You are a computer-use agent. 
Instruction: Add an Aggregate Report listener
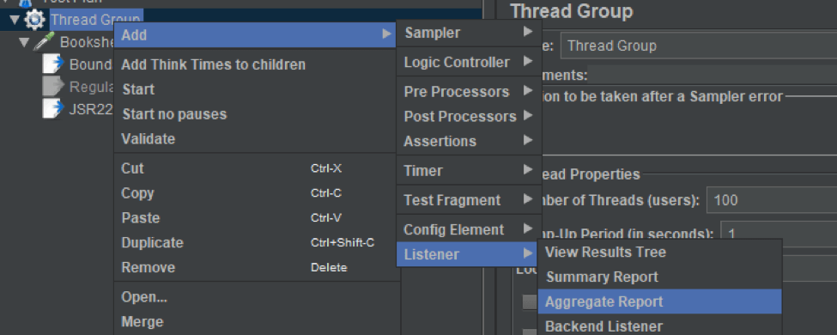(660, 301)
